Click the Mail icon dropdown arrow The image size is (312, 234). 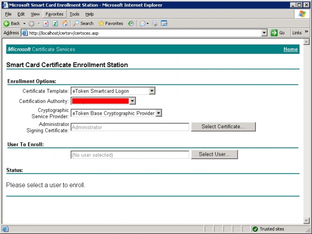147,24
